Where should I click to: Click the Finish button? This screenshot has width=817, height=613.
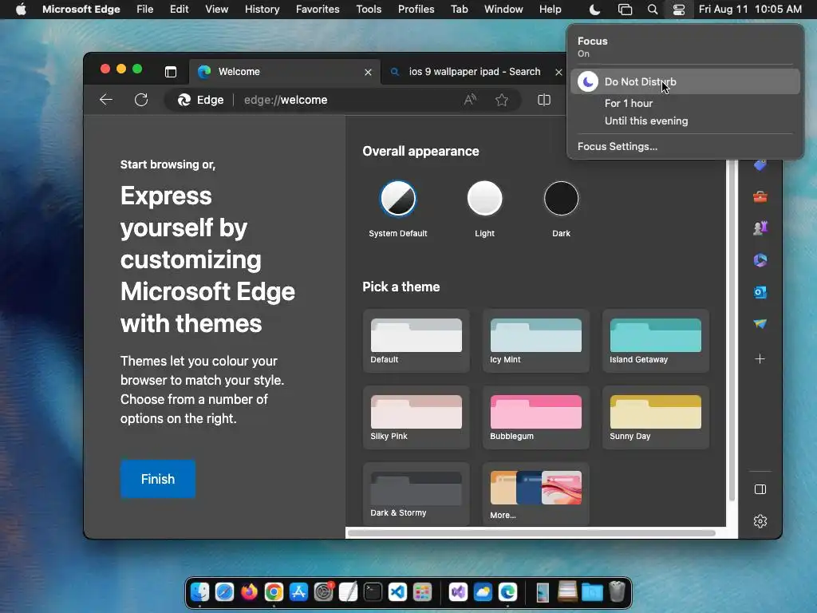158,479
